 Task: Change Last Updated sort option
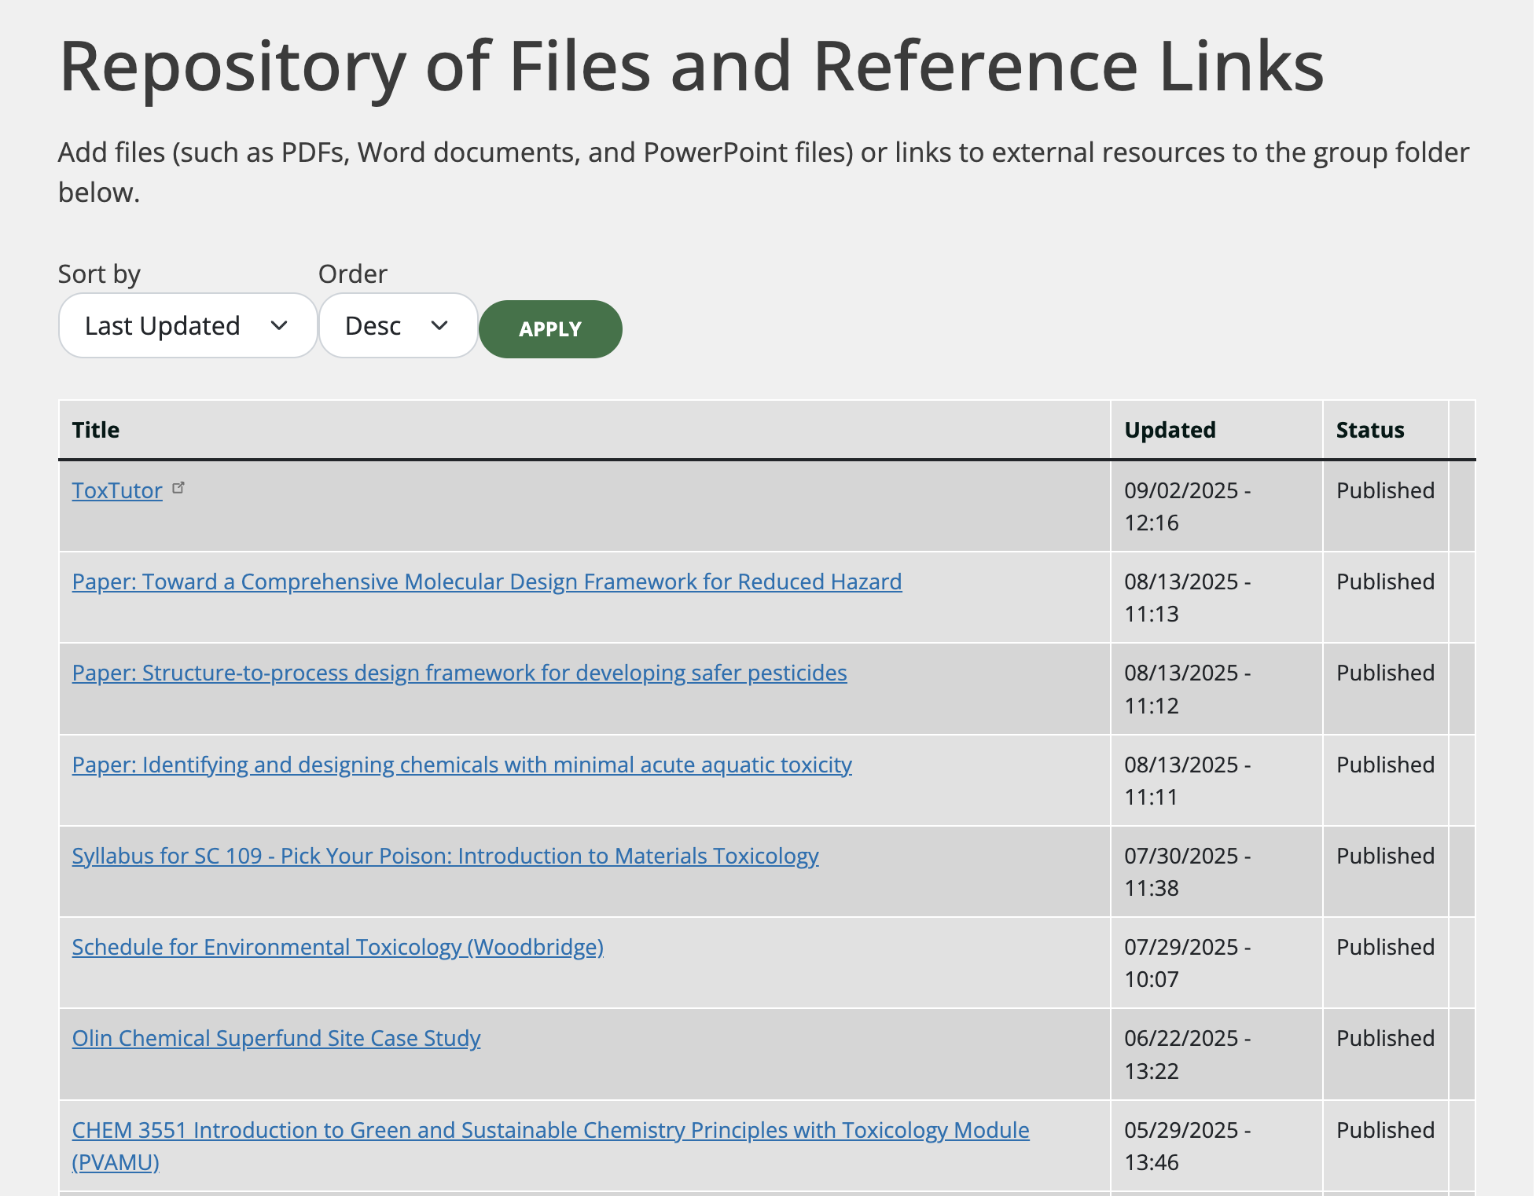186,325
